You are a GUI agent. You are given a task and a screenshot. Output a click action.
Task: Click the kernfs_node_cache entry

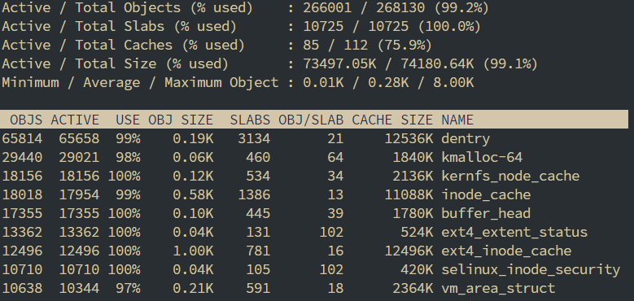(x=510, y=176)
